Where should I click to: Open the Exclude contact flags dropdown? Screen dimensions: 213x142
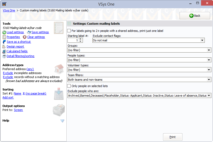(202, 40)
